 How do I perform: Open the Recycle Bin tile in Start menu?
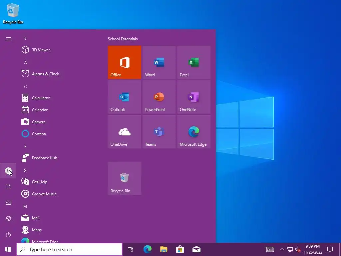(125, 178)
